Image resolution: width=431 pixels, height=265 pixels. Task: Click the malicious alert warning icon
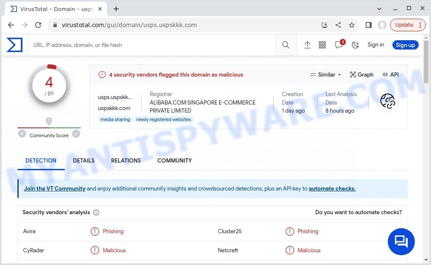(x=102, y=75)
